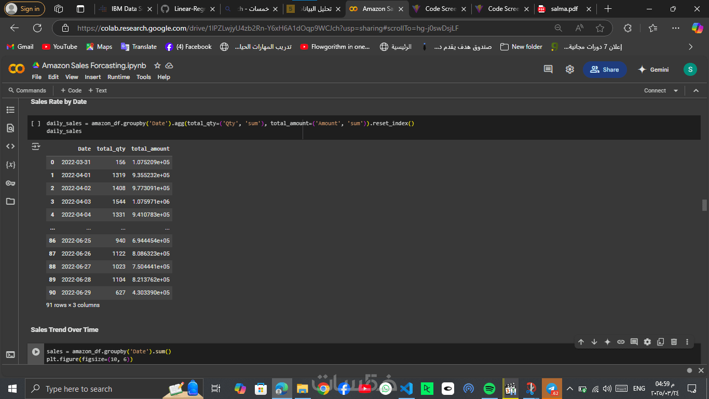Open more cell actions menu
Screen dimensions: 709x399
coord(687,342)
